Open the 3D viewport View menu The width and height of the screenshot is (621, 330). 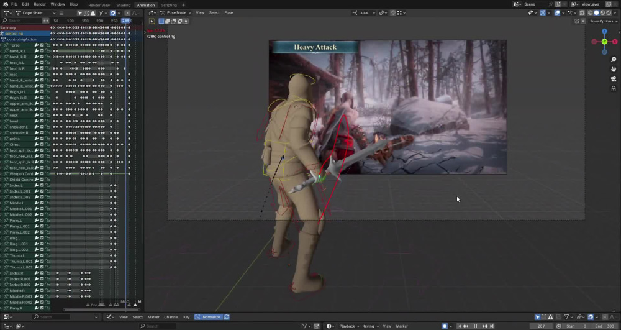coord(200,12)
